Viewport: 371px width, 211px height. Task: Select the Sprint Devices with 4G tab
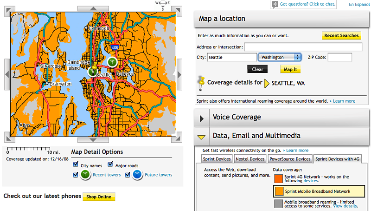(338, 159)
